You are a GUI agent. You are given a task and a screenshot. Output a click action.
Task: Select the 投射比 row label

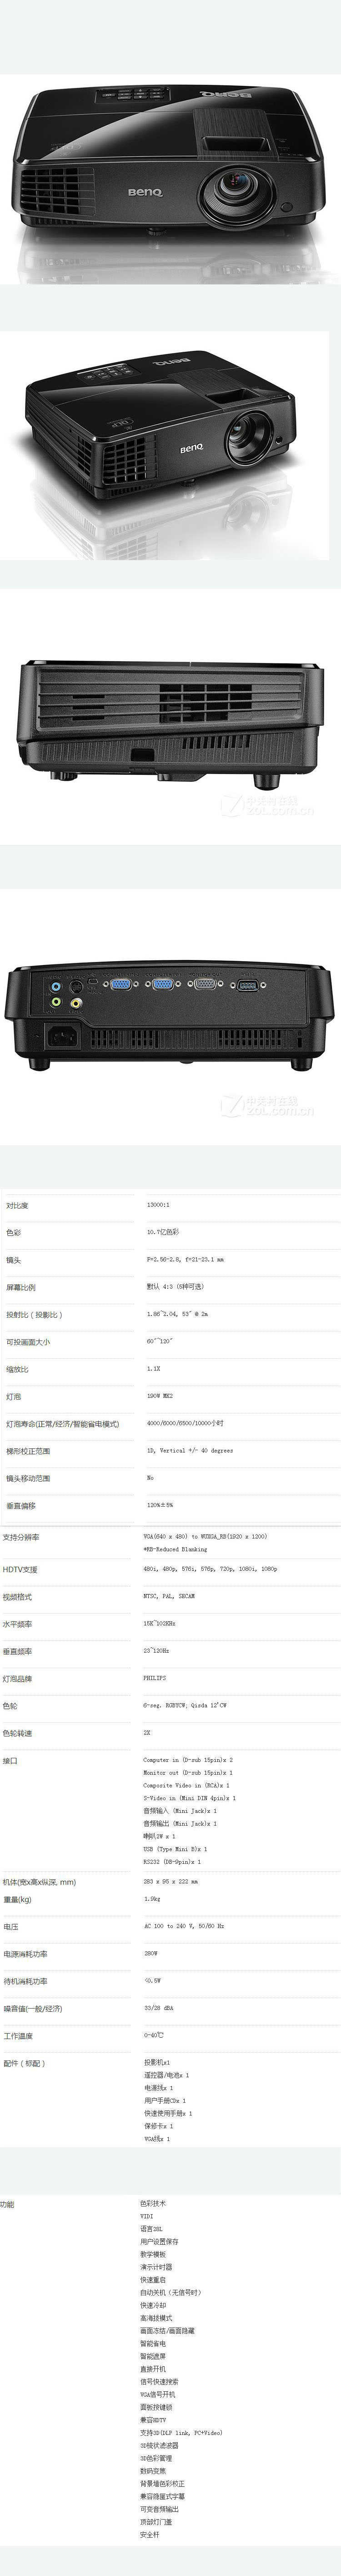click(x=34, y=1315)
